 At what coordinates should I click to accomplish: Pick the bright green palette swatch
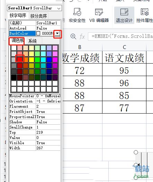[x=37, y=60]
